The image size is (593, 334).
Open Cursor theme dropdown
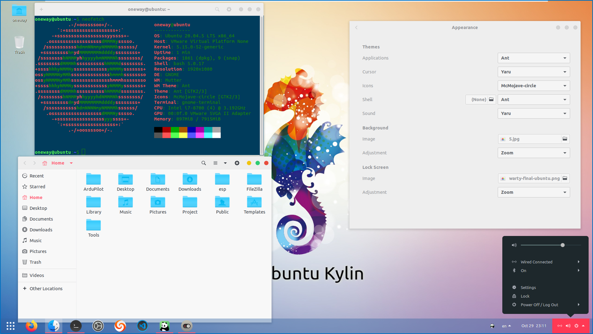534,72
